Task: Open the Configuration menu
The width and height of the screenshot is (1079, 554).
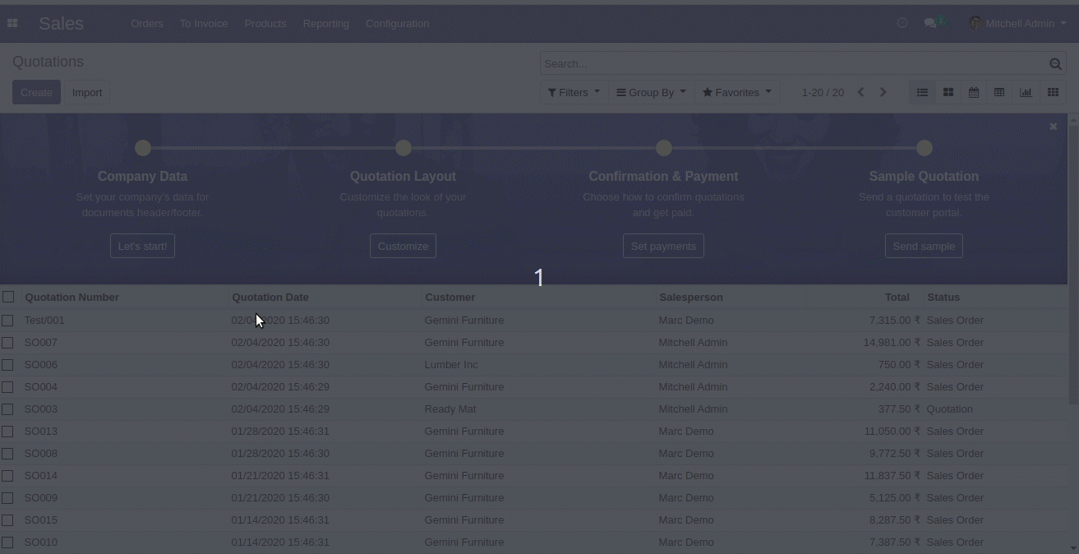Action: click(x=397, y=23)
